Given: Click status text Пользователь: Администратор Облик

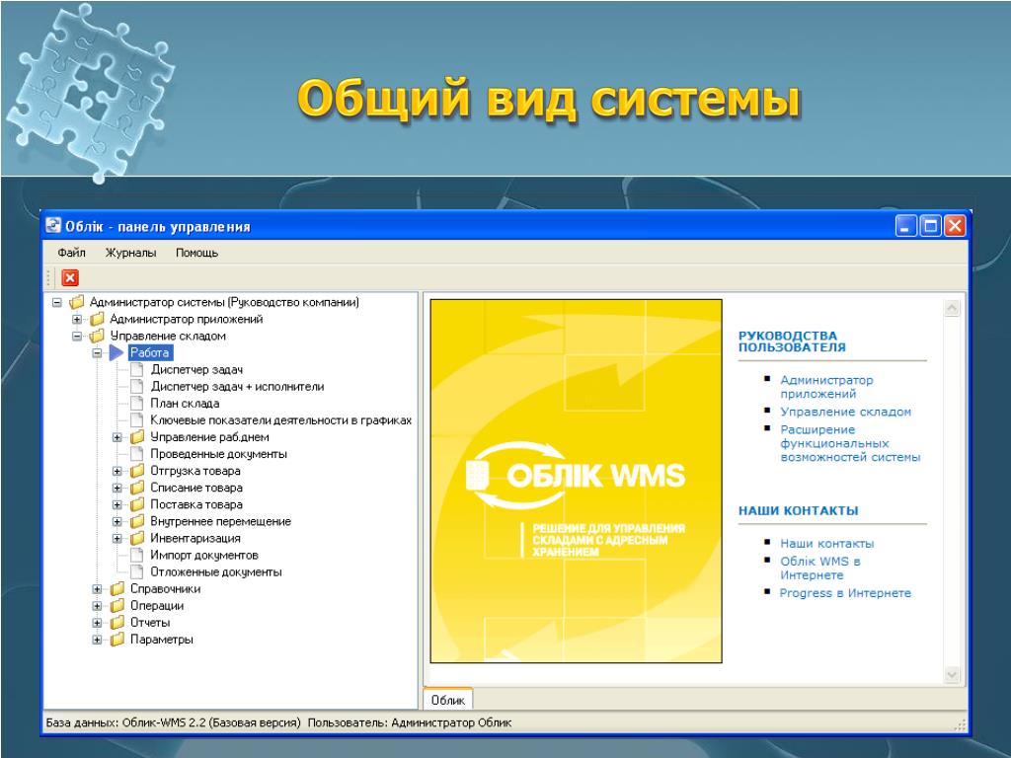Looking at the screenshot, I should click(410, 722).
